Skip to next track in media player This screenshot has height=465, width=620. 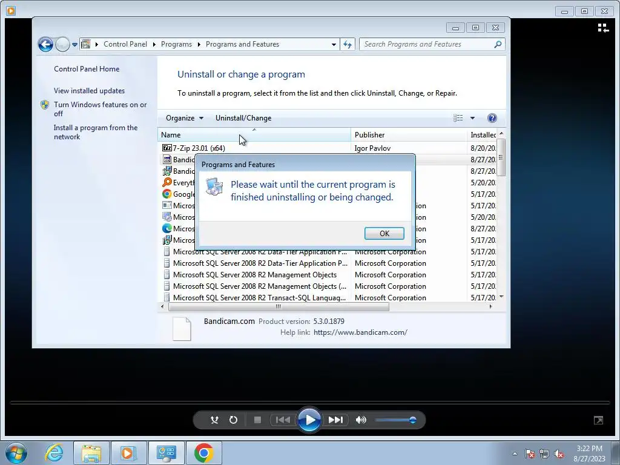[x=335, y=420]
